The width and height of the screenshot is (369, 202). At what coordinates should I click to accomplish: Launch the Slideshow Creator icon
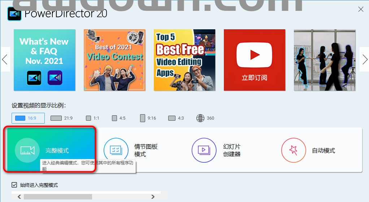click(204, 150)
